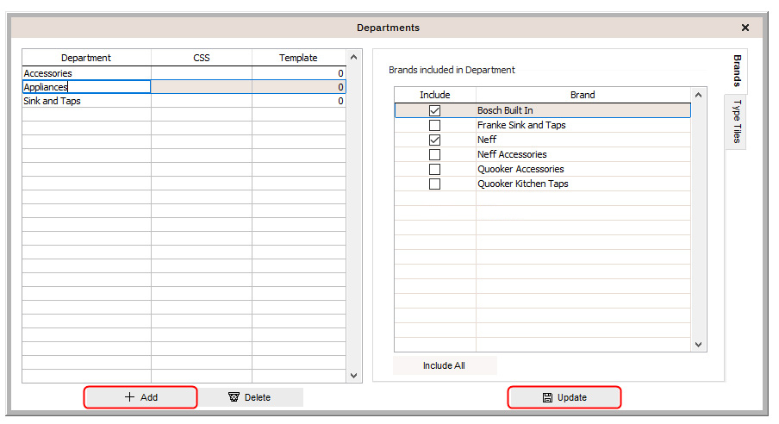Image resolution: width=779 pixels, height=424 pixels.
Task: Click the Appliances department edit field
Action: pos(86,87)
